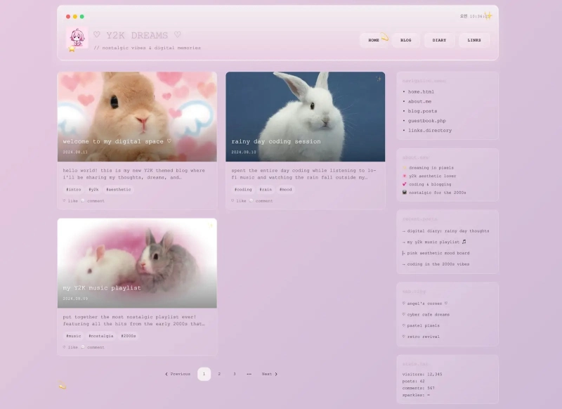Click the sparkle icon on the music playlist image
The image size is (562, 409).
click(x=209, y=226)
